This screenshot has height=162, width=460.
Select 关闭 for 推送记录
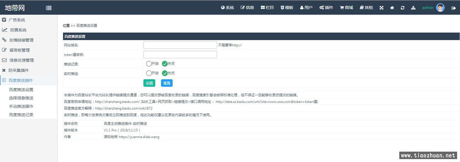coord(165,64)
